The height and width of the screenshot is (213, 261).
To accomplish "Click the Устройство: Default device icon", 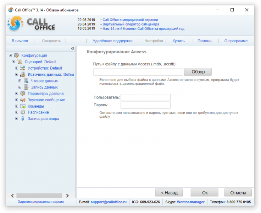I will (23, 68).
